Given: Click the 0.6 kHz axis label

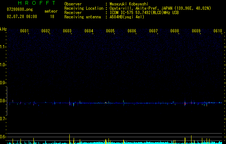Looking at the screenshot, I should tap(3, 137).
